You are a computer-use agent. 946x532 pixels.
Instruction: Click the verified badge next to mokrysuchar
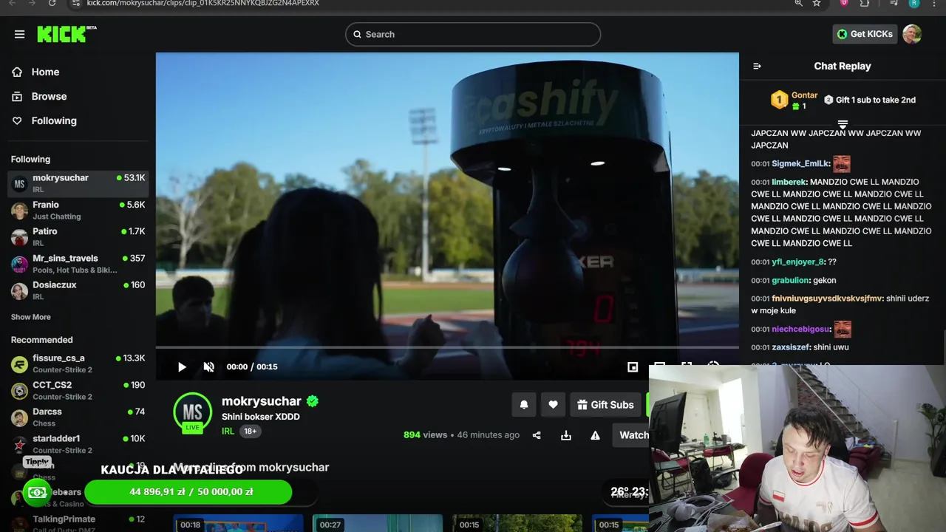click(x=313, y=401)
